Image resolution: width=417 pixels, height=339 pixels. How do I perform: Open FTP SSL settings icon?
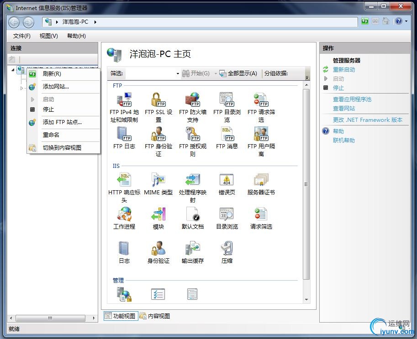click(x=158, y=99)
